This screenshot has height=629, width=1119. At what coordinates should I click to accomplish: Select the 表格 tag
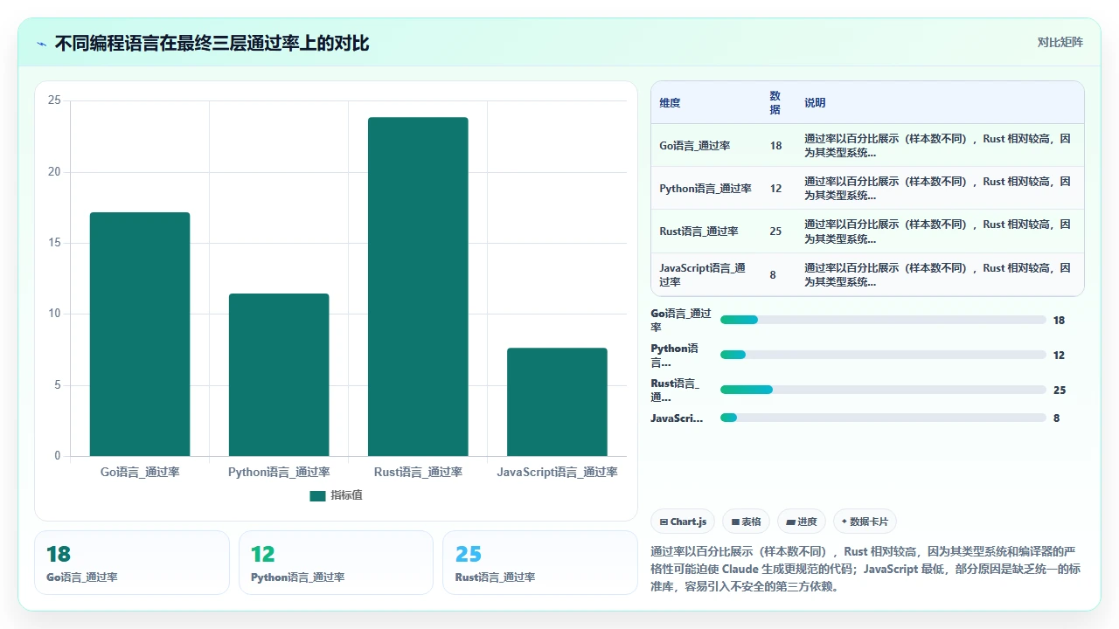[x=746, y=522]
